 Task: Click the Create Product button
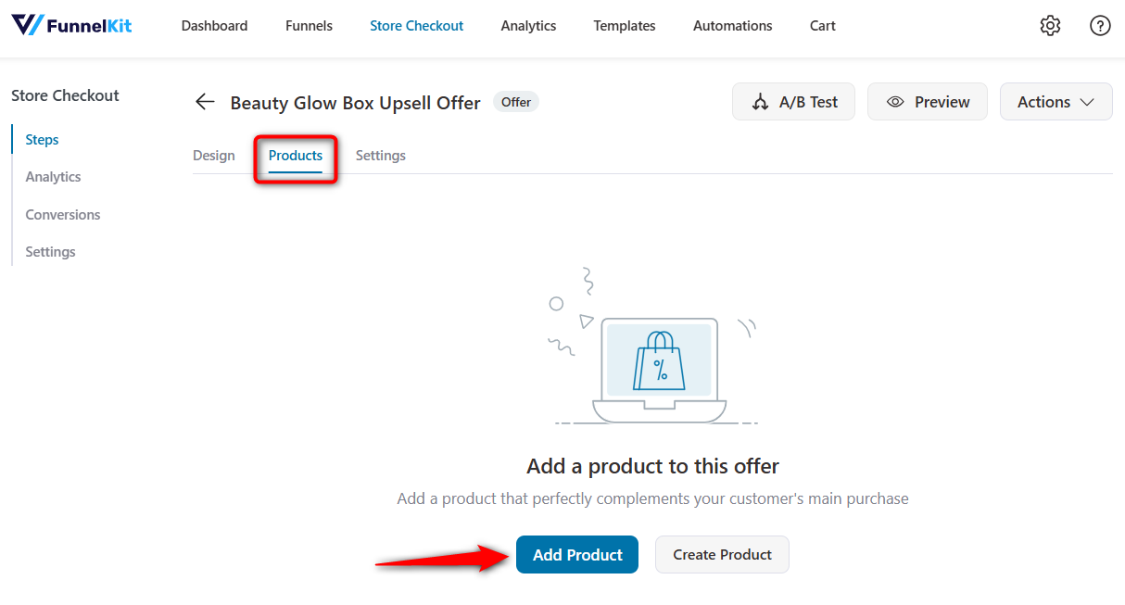coord(722,554)
